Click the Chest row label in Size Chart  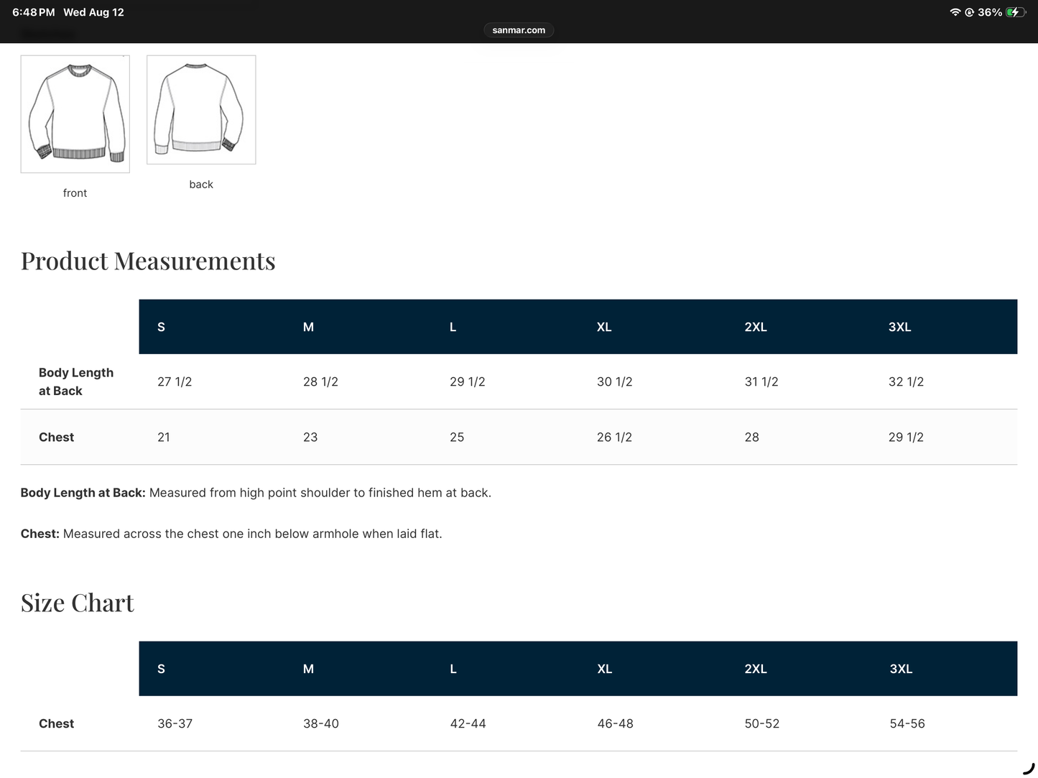(57, 724)
